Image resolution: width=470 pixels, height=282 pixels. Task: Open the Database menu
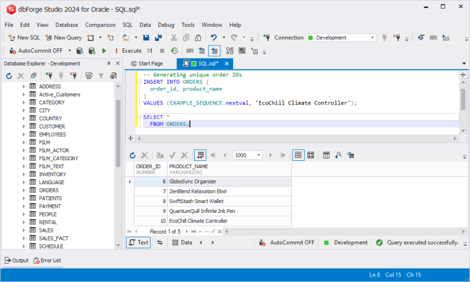[67, 24]
